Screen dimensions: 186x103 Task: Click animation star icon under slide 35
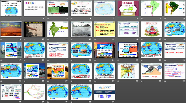coord(48,102)
